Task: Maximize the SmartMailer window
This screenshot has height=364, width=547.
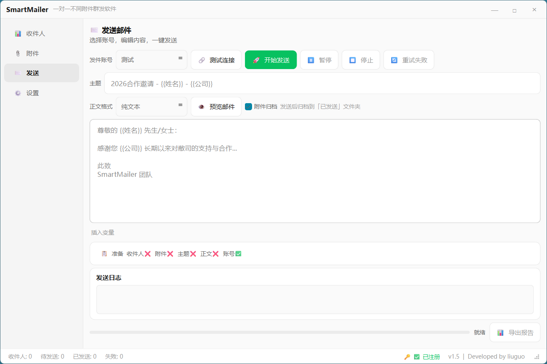Action: coord(515,10)
